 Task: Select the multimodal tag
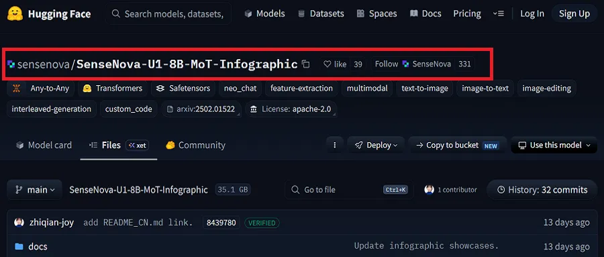coord(367,89)
